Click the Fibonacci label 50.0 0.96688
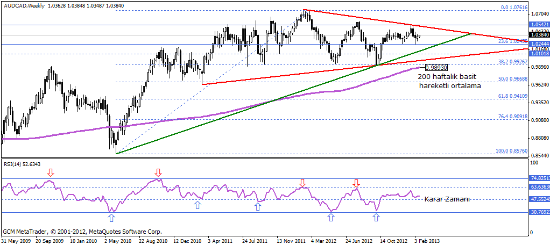This screenshot has width=550, height=245. point(512,79)
